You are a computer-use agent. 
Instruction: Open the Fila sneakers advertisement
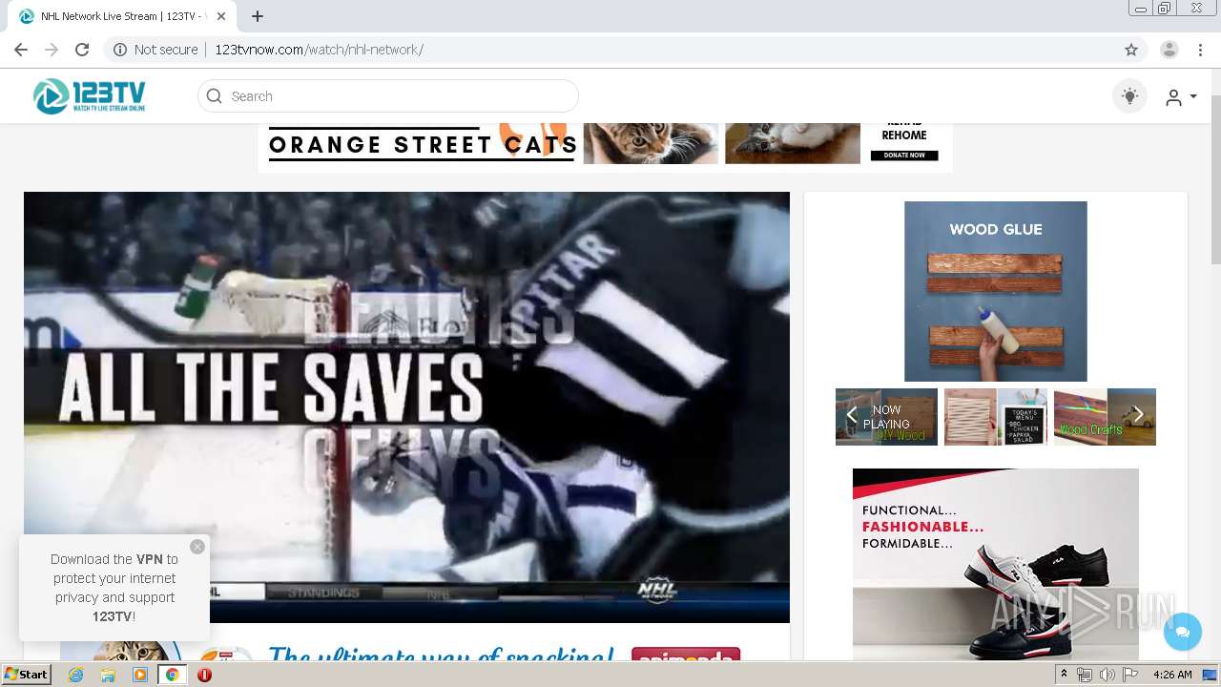click(996, 564)
